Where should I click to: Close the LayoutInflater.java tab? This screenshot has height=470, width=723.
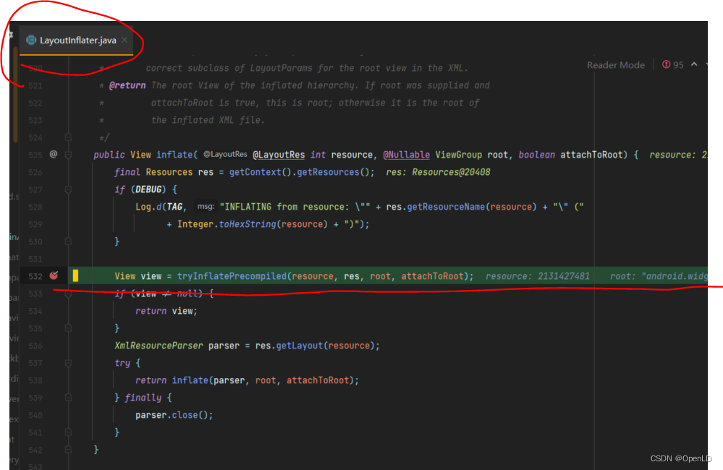tap(124, 40)
